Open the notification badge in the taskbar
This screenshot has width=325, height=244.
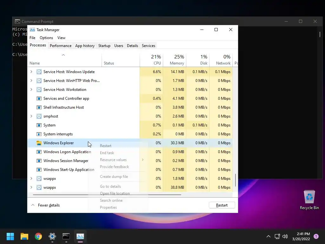click(x=316, y=236)
